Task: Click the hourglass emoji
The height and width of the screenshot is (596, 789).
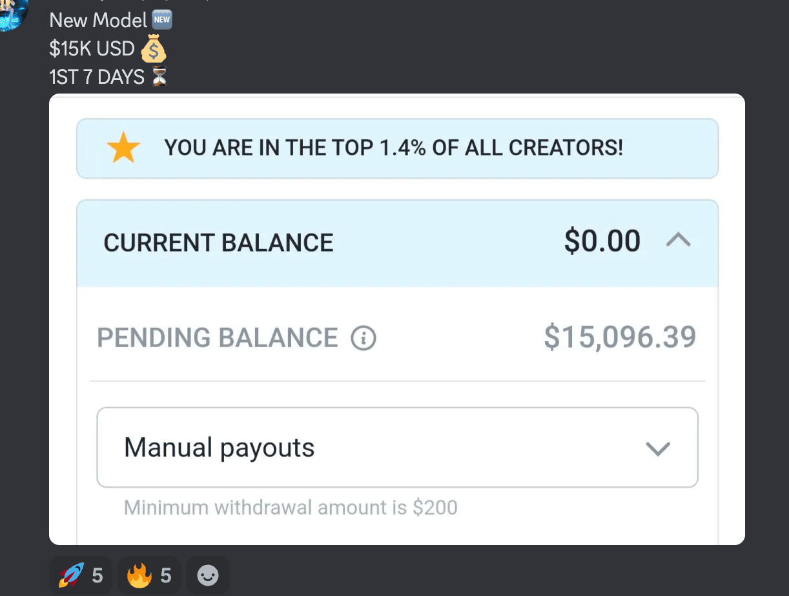Action: (159, 77)
